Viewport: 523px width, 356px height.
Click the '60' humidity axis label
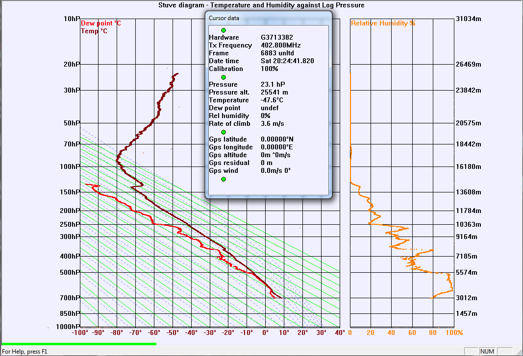point(412,332)
